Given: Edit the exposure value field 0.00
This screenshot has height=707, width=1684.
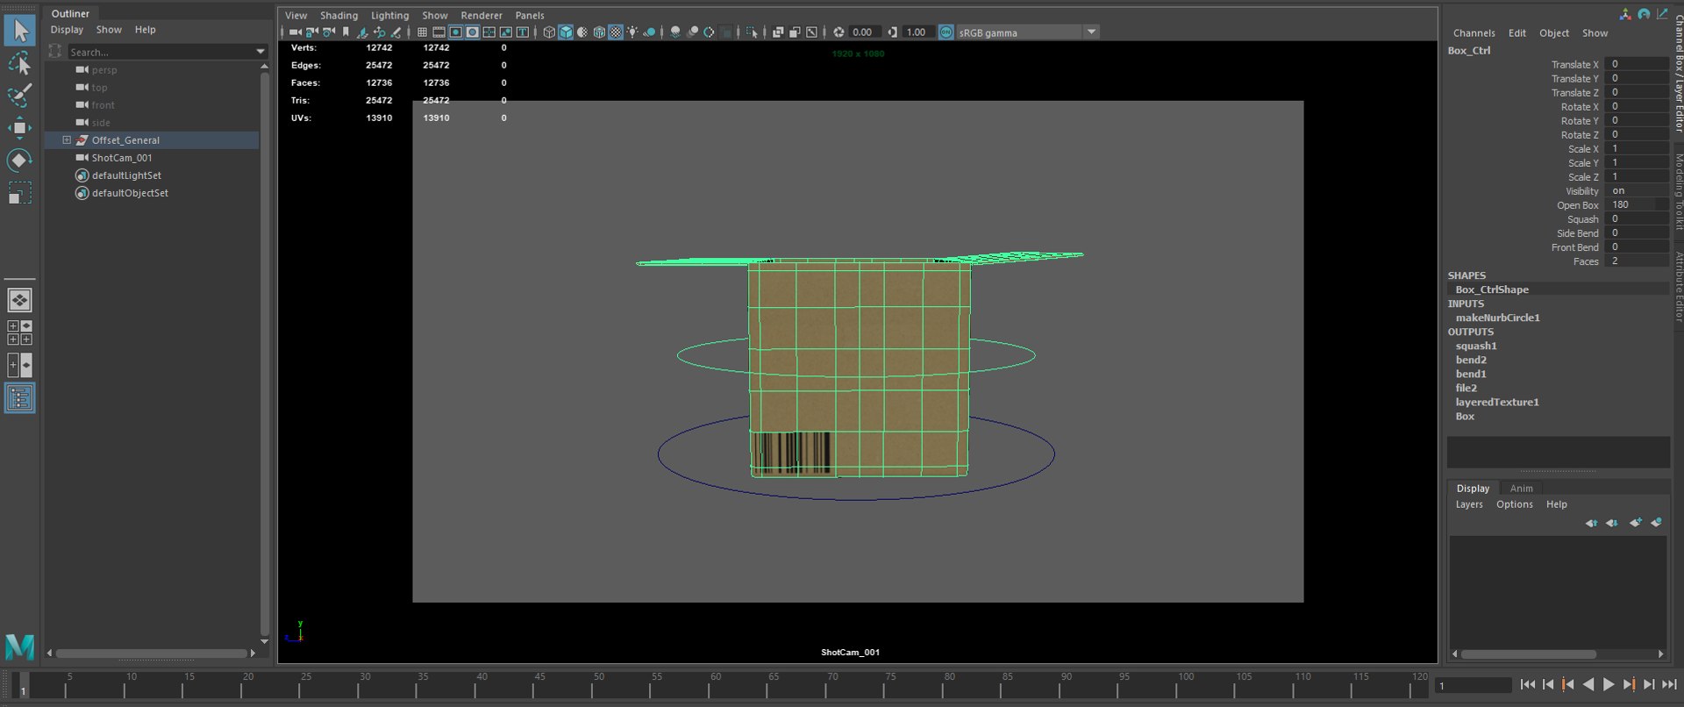Looking at the screenshot, I should [865, 32].
